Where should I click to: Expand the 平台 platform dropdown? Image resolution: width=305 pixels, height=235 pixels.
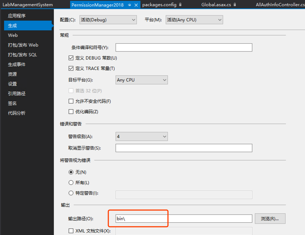(194, 20)
